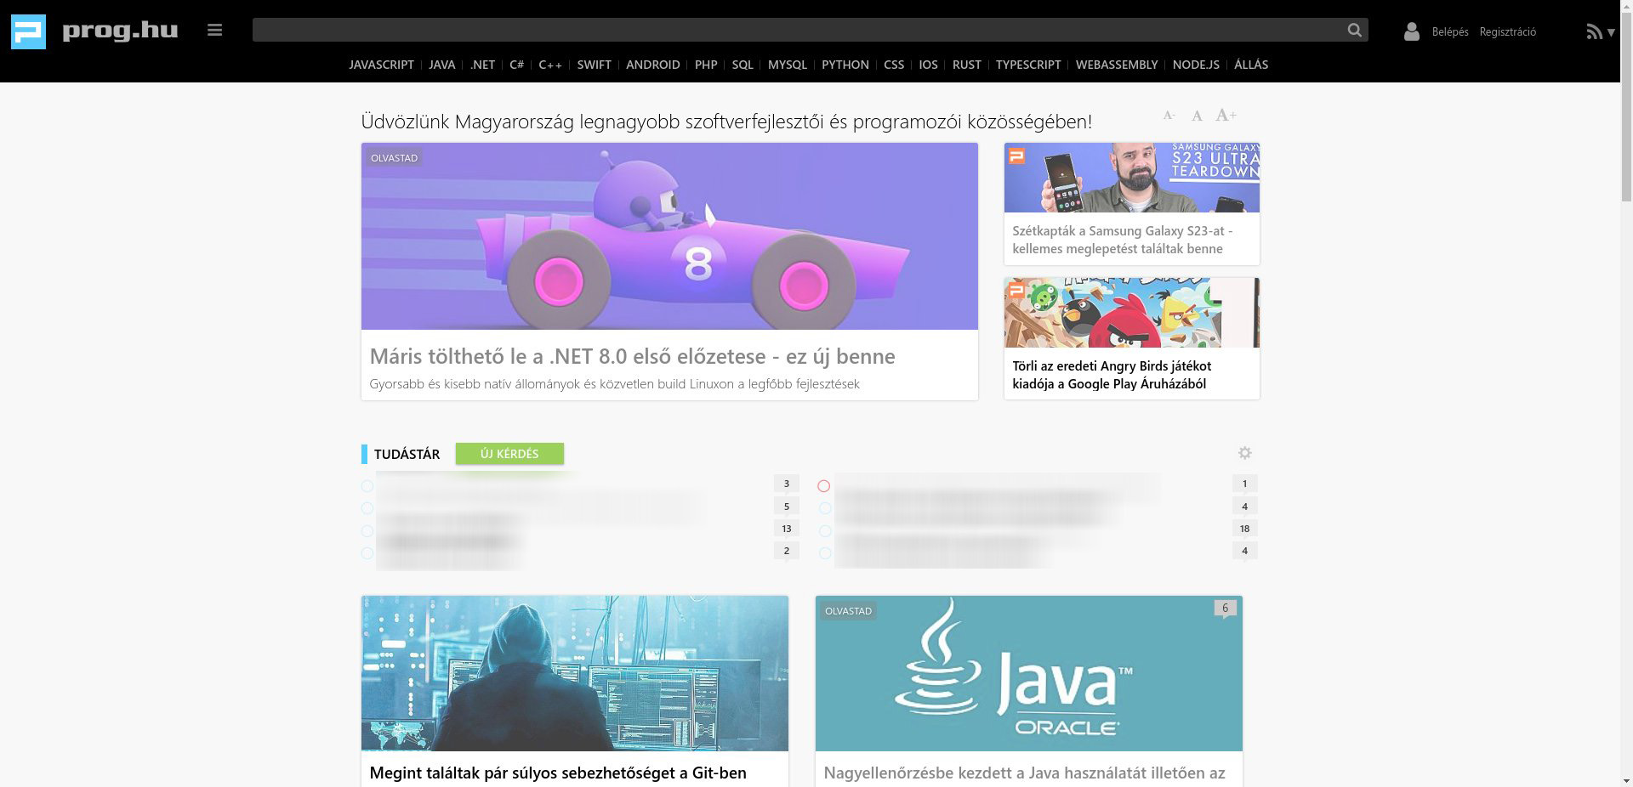Decrease font size with A- icon
The height and width of the screenshot is (787, 1633).
(1169, 116)
